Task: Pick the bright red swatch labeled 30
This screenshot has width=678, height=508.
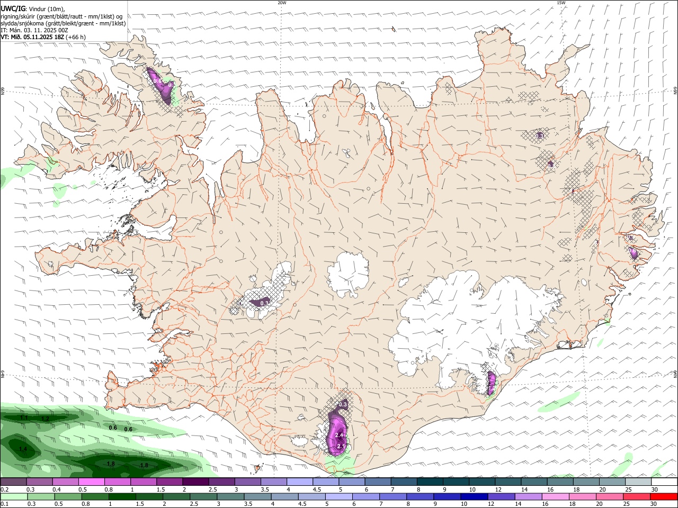Action: click(664, 497)
